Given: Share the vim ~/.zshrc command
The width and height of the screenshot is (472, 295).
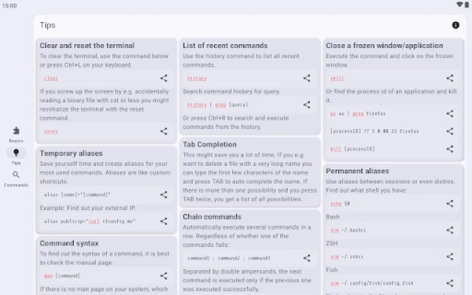Looking at the screenshot, I should pos(450,257).
